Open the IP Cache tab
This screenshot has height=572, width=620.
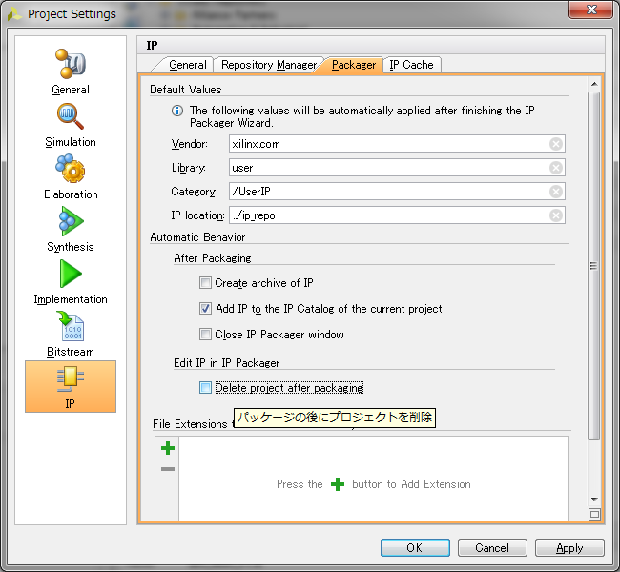point(411,65)
